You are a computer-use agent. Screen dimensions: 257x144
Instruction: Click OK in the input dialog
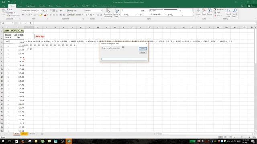pos(143,48)
